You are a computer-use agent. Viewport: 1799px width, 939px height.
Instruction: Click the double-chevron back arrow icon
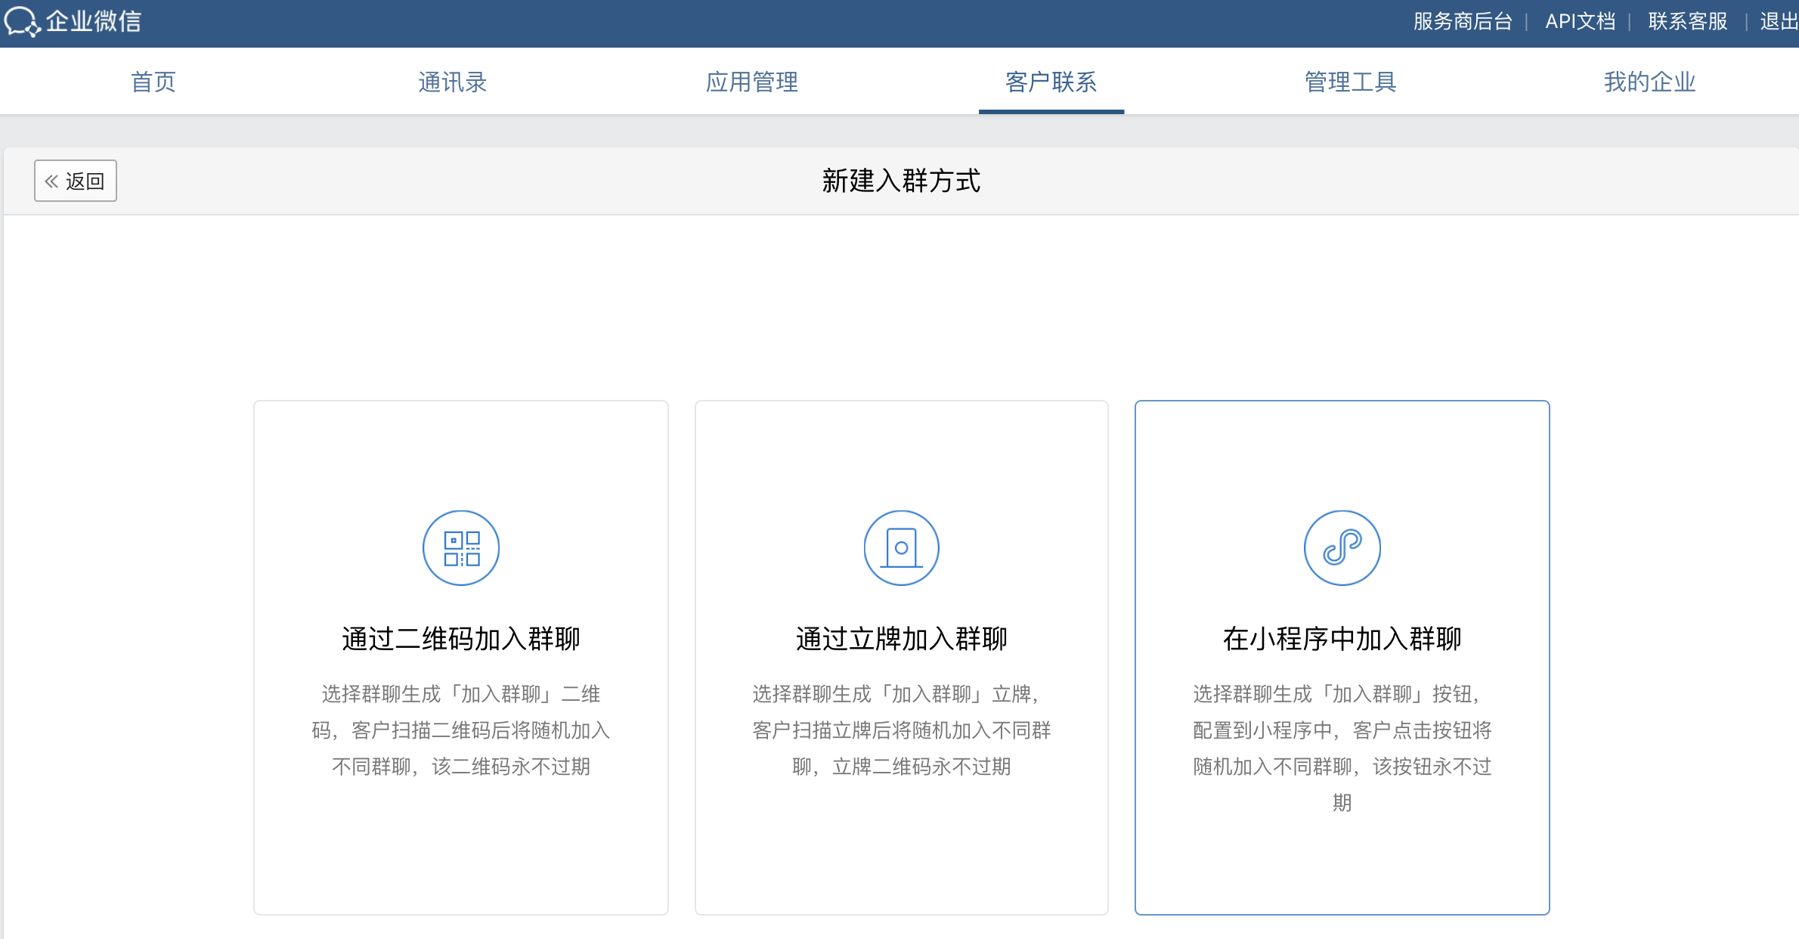[x=51, y=181]
